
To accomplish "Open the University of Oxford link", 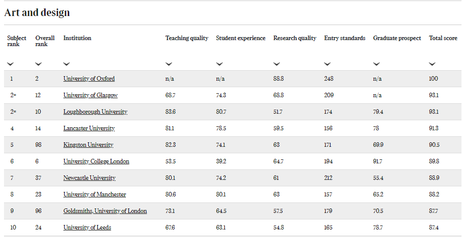I will [x=89, y=79].
